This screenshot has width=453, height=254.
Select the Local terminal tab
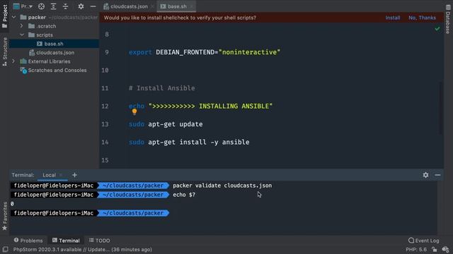[x=49, y=175]
